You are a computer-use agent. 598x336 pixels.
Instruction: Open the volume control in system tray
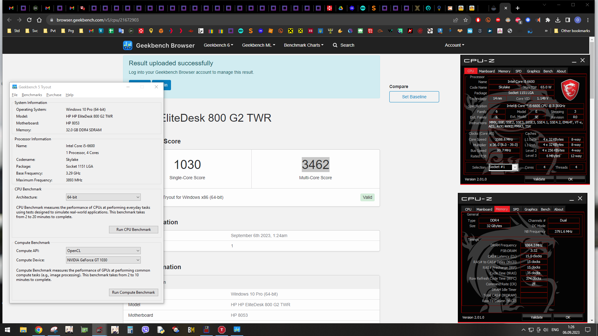click(545, 330)
